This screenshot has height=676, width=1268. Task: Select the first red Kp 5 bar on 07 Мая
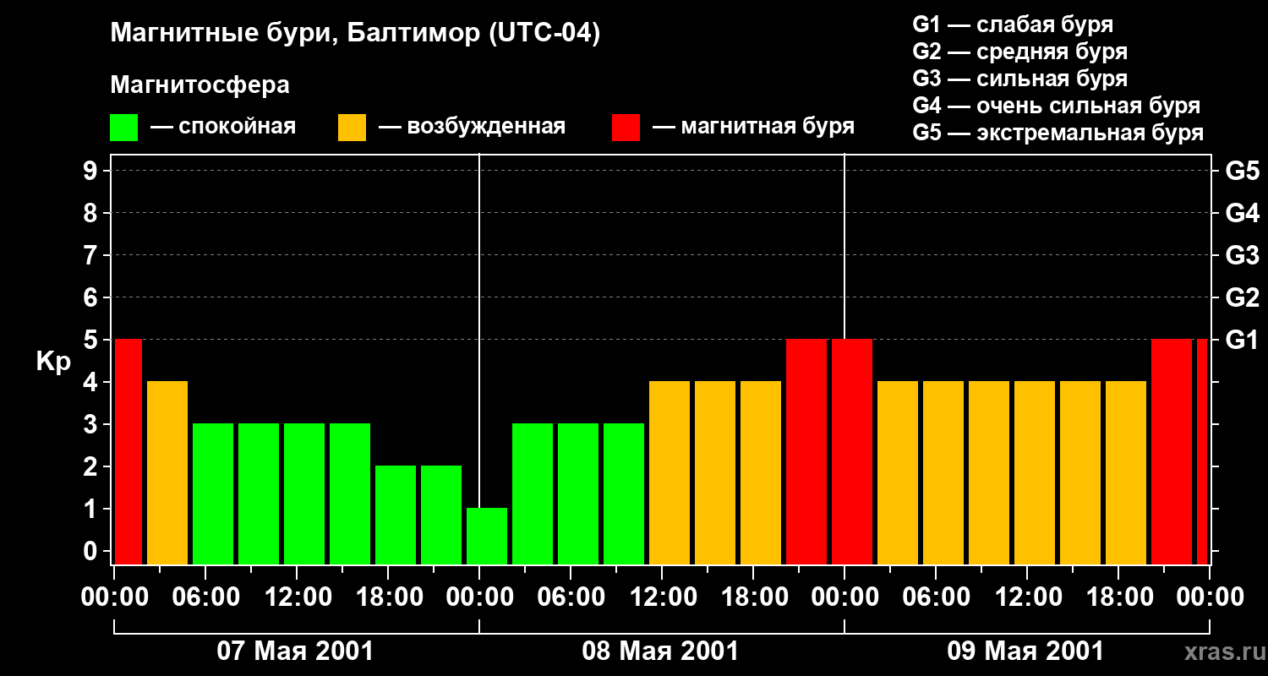[x=128, y=451]
